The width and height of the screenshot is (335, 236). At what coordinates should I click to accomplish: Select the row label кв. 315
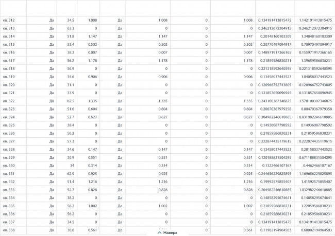pyautogui.click(x=9, y=45)
